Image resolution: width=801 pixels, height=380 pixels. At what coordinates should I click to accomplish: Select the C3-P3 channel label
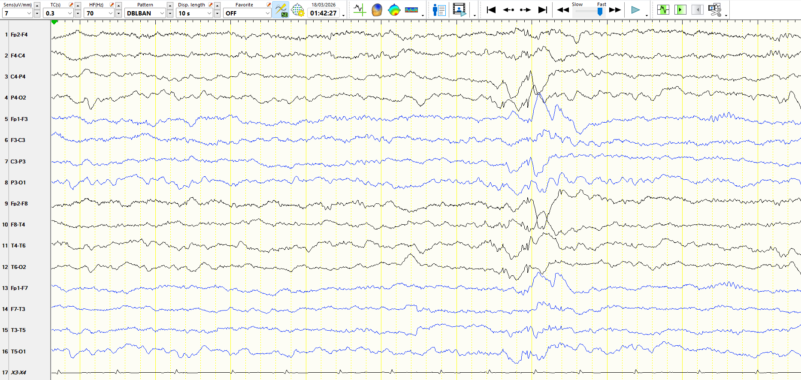pyautogui.click(x=18, y=162)
